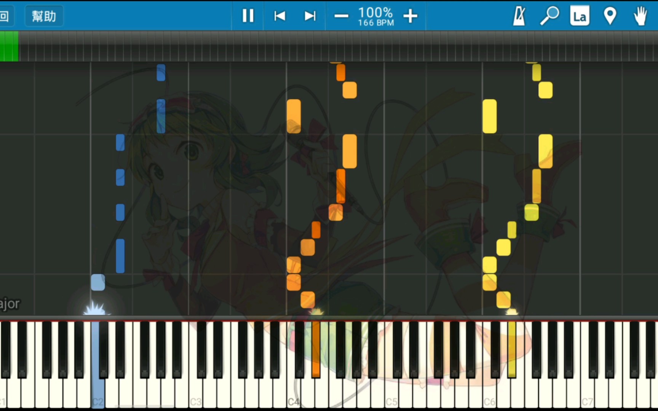Tap the highlighted yellow black key
The image size is (658, 411).
(x=512, y=349)
